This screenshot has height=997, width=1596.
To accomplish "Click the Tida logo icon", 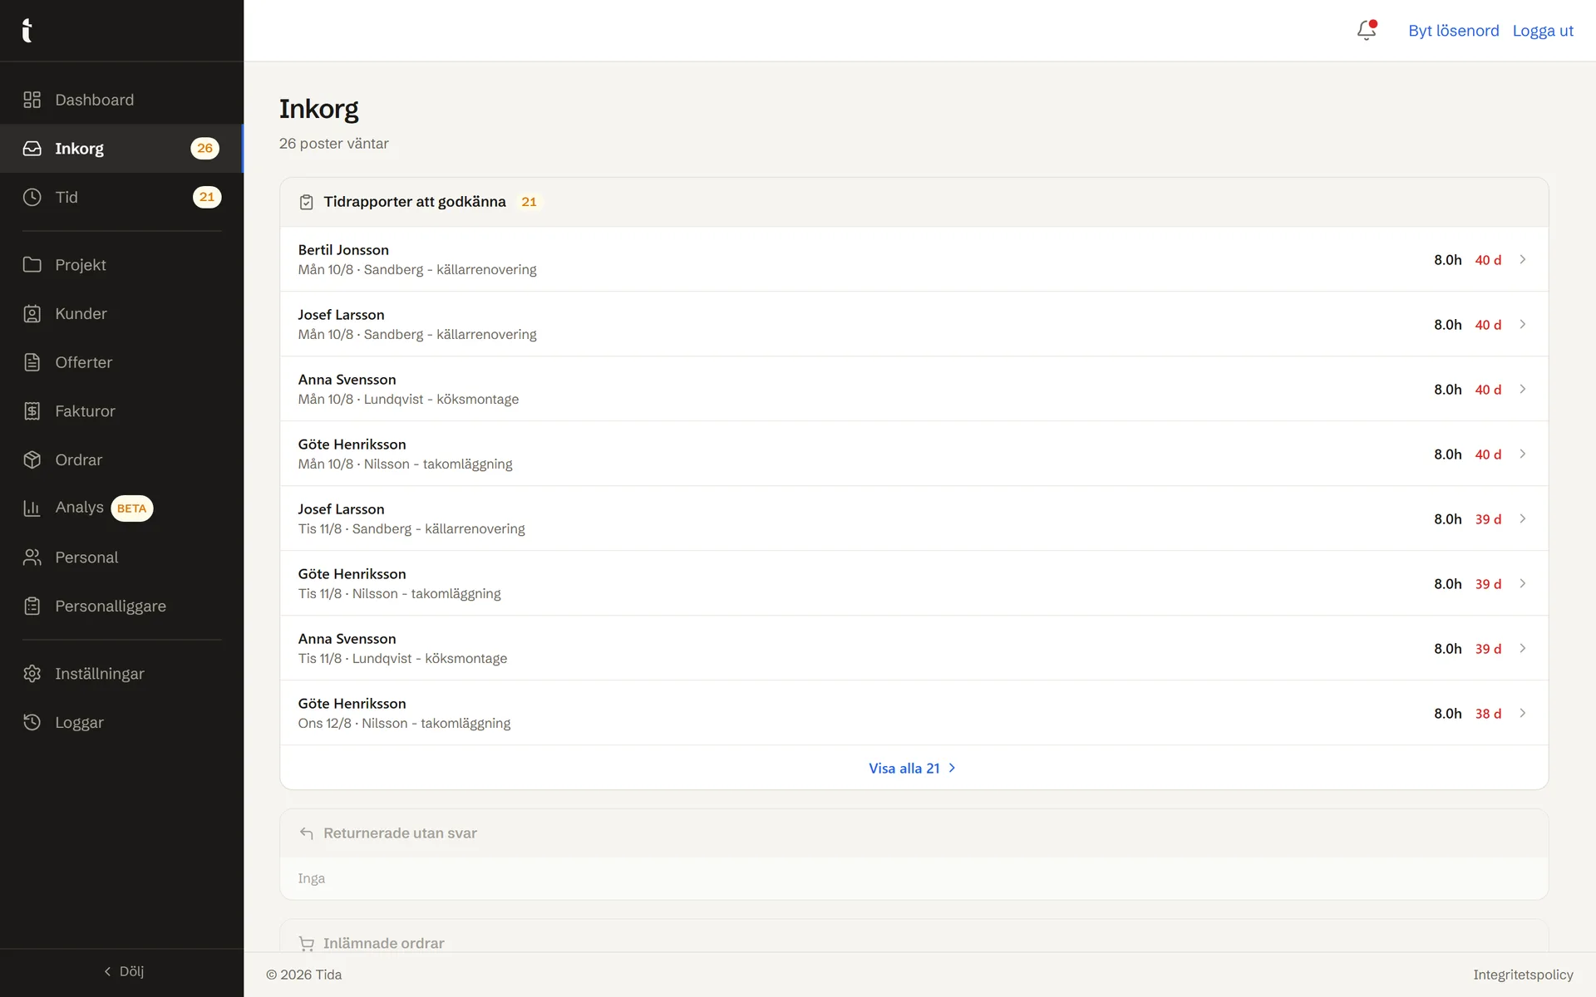I will [27, 30].
